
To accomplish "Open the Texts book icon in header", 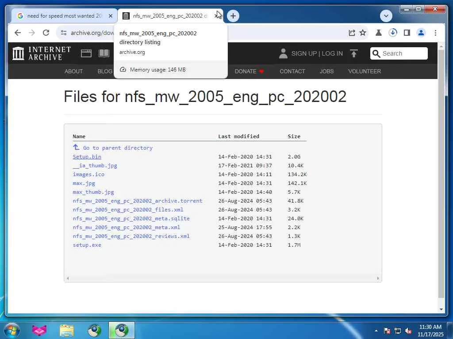I will pyautogui.click(x=104, y=53).
